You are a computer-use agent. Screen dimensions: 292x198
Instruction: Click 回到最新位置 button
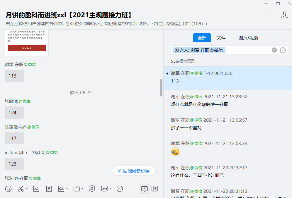pos(134,171)
